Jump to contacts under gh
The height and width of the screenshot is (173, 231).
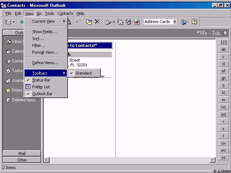(x=223, y=78)
